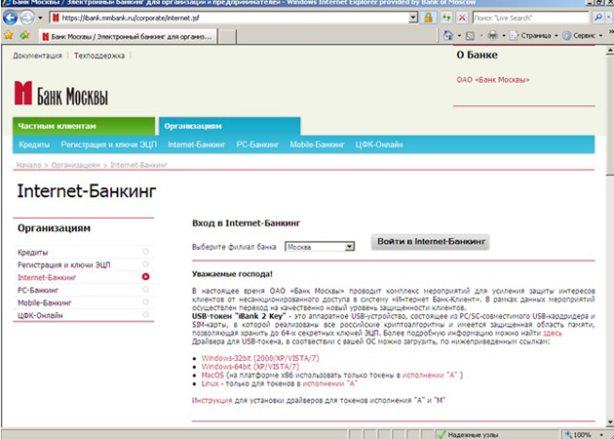This screenshot has width=614, height=439.
Task: Click the page scrollbar up arrow
Action: (x=610, y=51)
